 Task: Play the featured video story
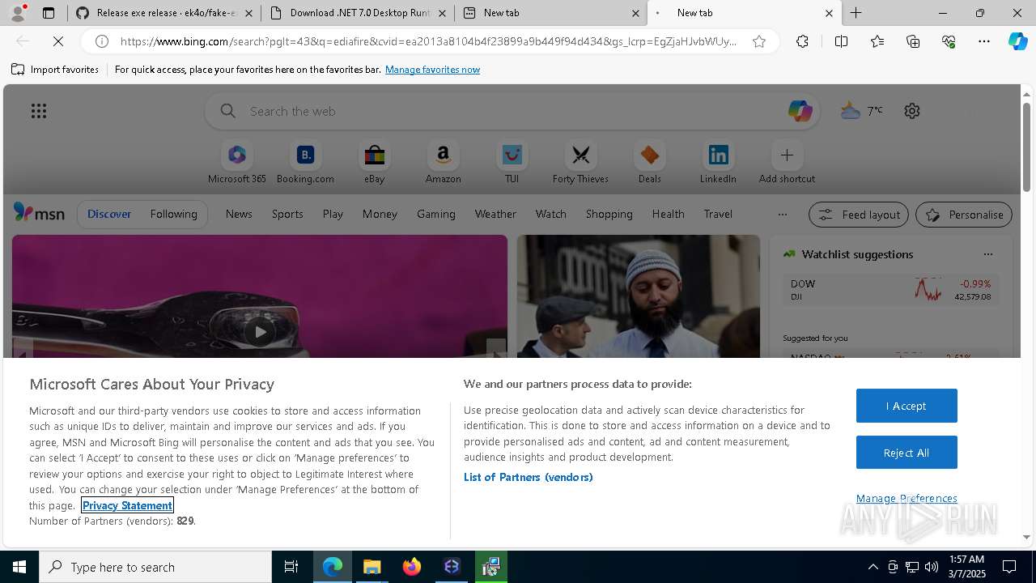pos(260,331)
